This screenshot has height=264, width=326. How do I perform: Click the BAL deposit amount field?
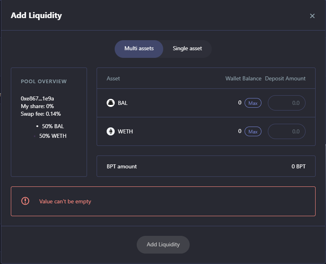point(286,103)
